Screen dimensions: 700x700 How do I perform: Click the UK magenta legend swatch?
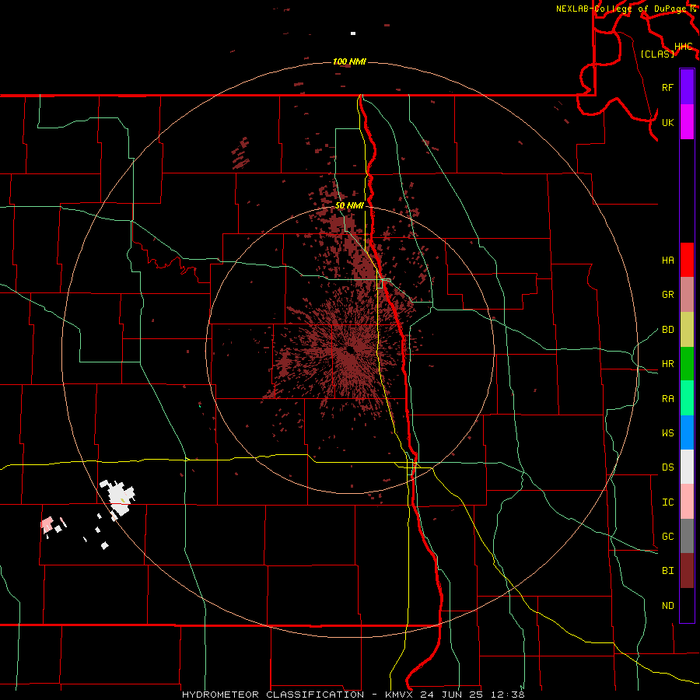pos(687,122)
